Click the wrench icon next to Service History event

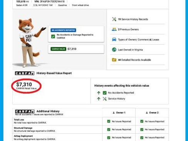(105, 99)
